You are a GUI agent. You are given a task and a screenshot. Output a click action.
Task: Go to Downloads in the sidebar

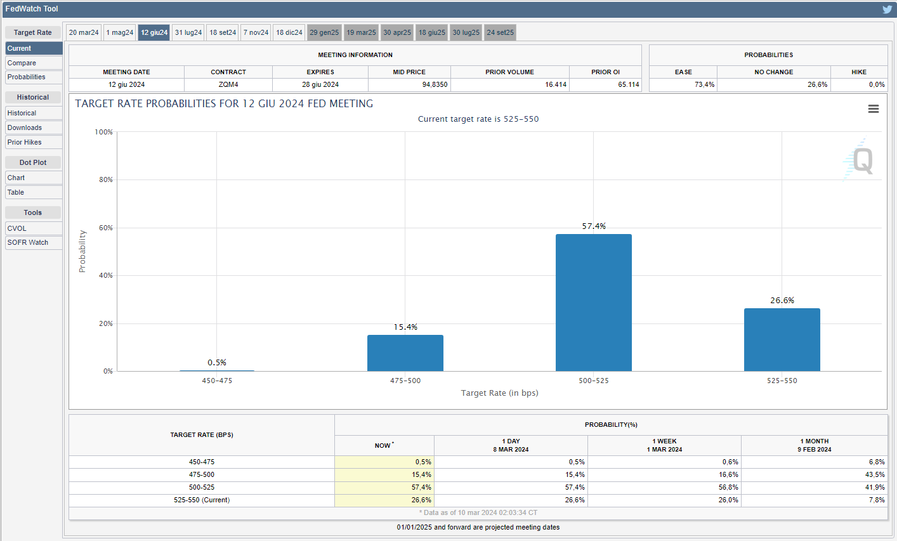pos(34,127)
